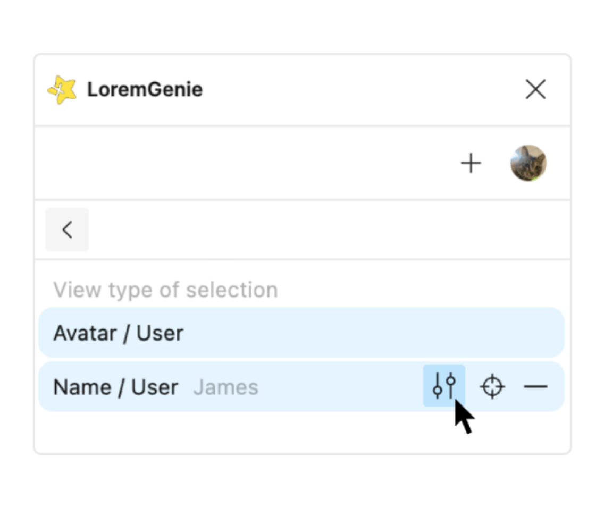Click the LoremGenie star logo
Viewport: 604px width, 508px height.
click(62, 90)
